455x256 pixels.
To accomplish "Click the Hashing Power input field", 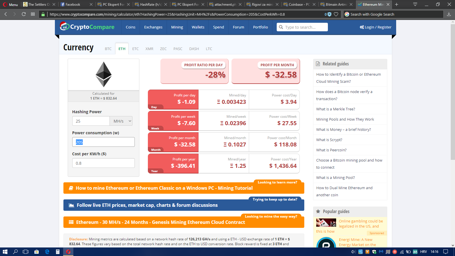I will (x=91, y=121).
